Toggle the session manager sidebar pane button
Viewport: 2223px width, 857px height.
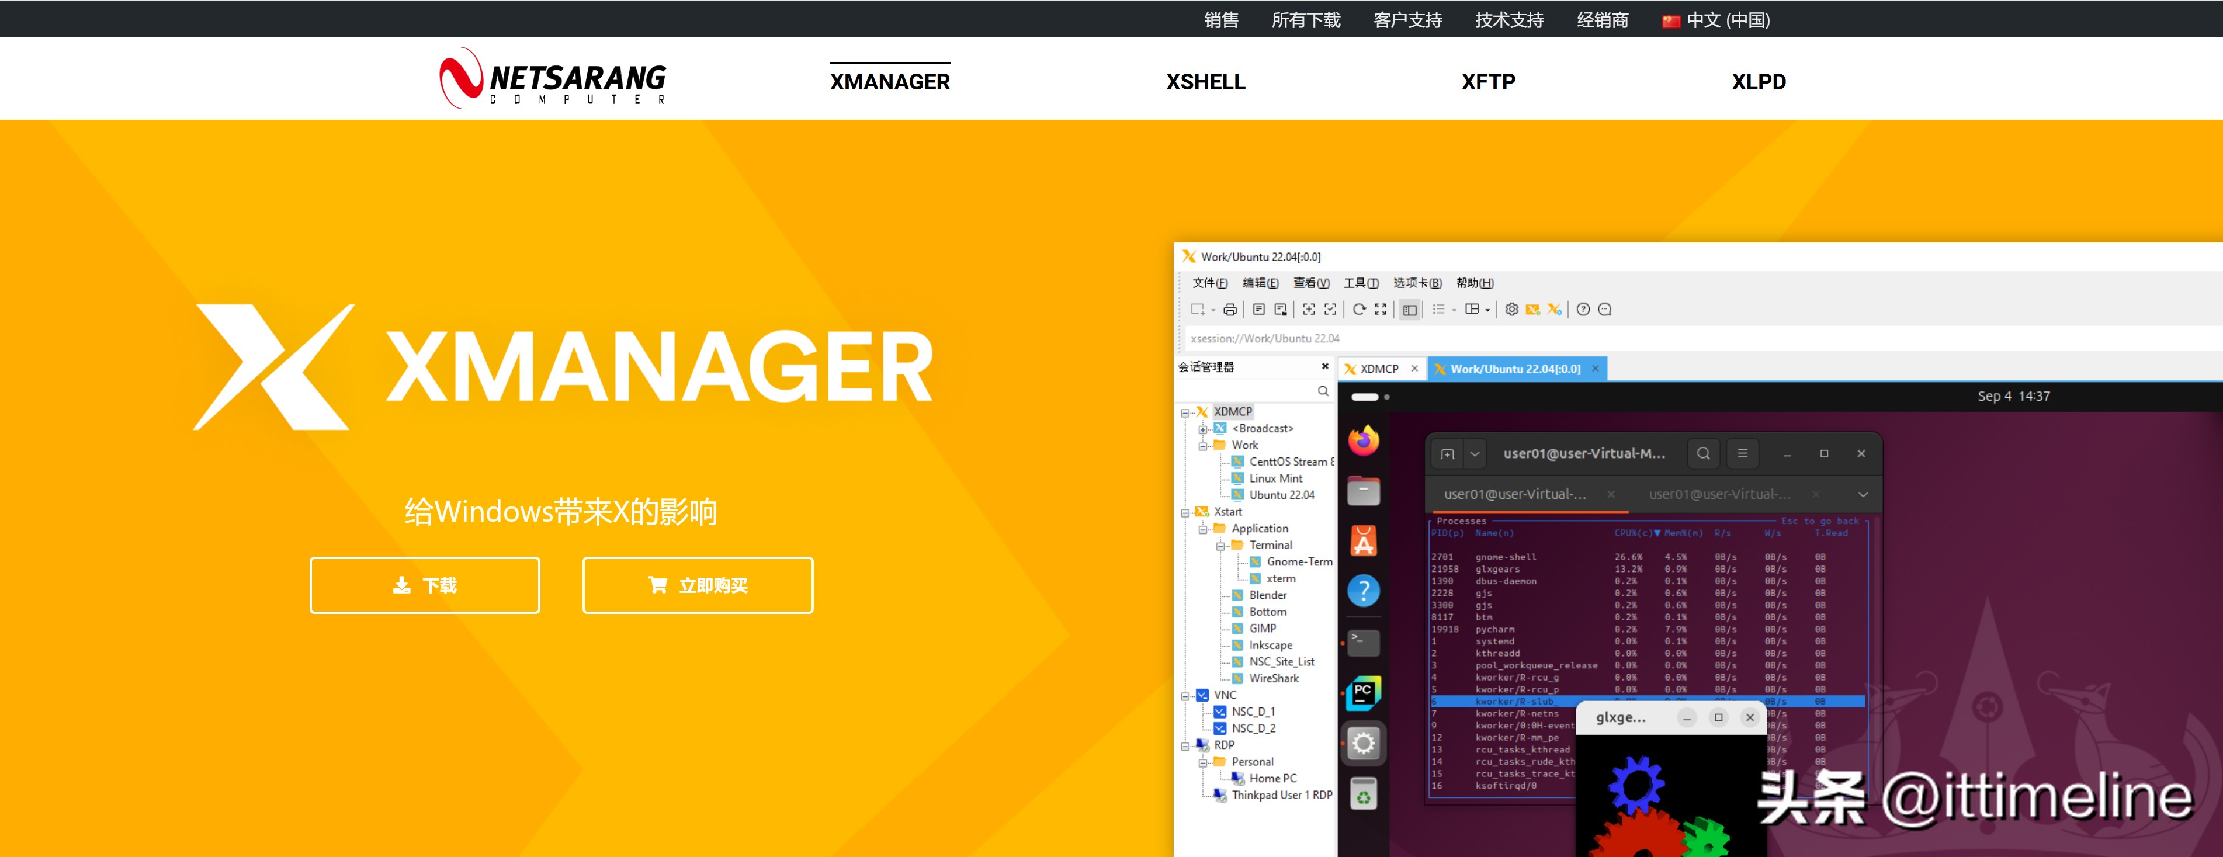pyautogui.click(x=1409, y=310)
